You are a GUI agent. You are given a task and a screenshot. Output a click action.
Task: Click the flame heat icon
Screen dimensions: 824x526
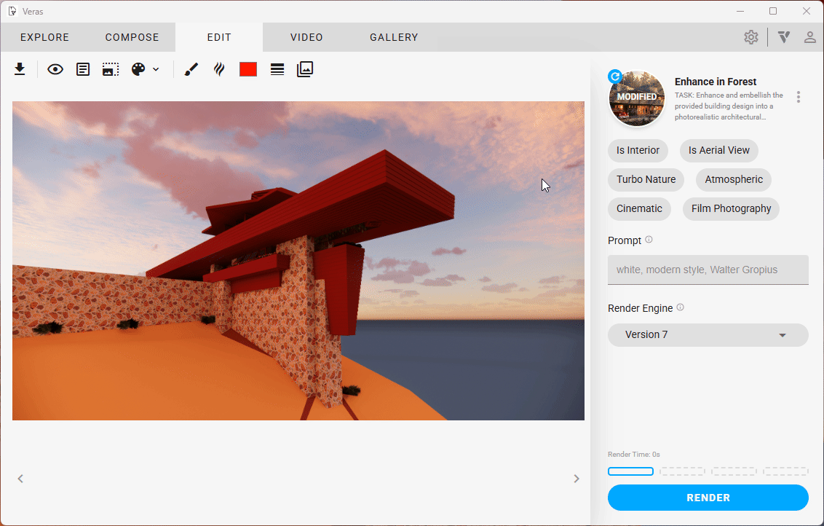(218, 69)
